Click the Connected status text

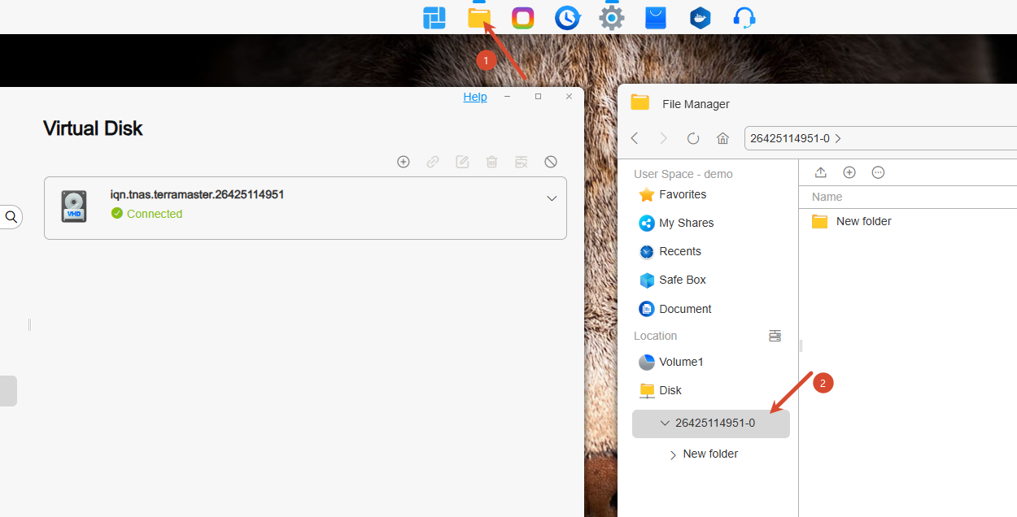pos(155,214)
